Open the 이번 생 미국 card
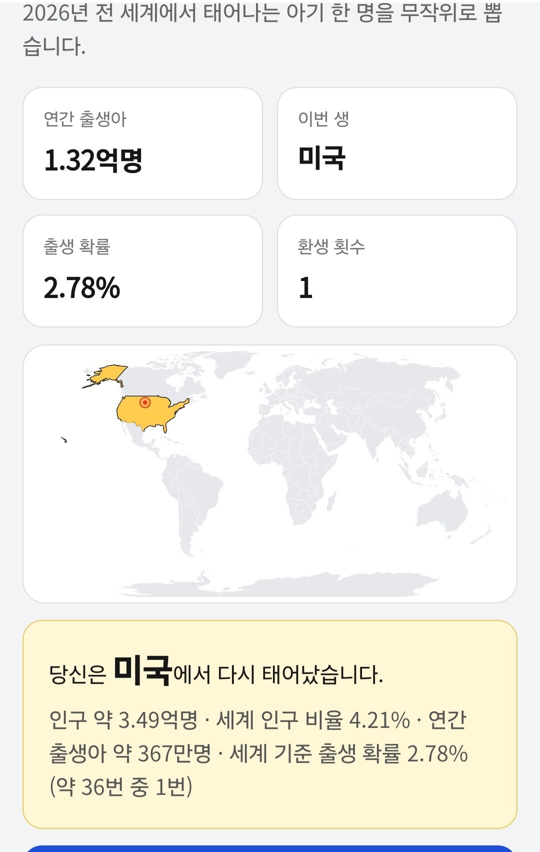540x852 pixels. coord(397,143)
